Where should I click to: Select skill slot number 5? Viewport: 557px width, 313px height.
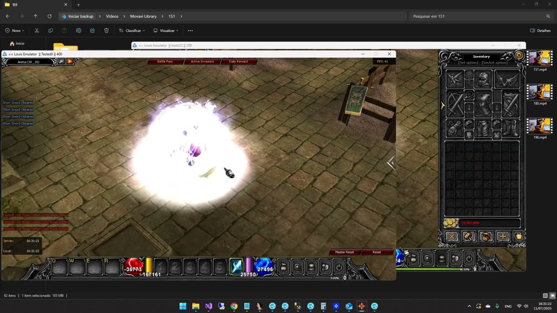pos(220,267)
